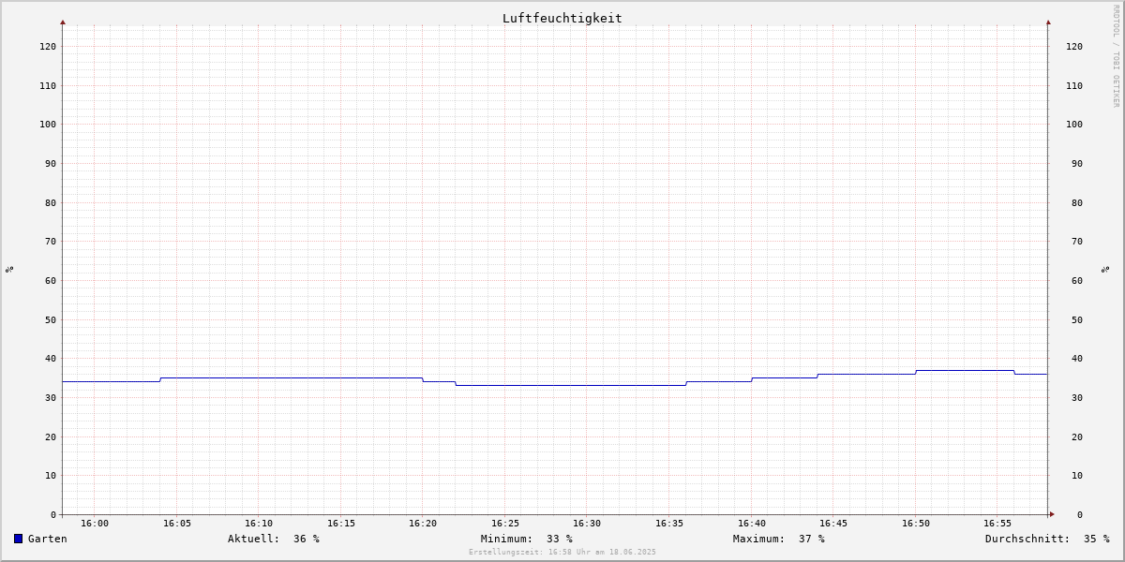Screen dimensions: 1125x562
Task: Click the 16:00 time axis label
Action: [95, 524]
